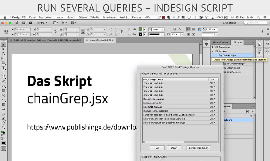
Task: Expand the Anwendung scripts folder
Action: (x=213, y=47)
